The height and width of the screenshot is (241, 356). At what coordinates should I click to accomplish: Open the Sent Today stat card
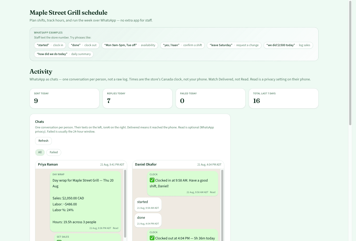pos(64,98)
